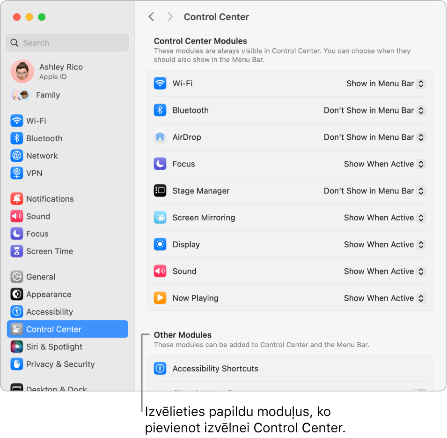Screen dimensions: 447x438
Task: Click the forward navigation arrow
Action: point(170,16)
